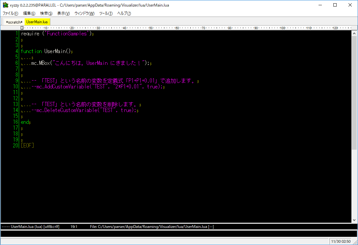358x245 pixels.
Task: Open the ヘルプ(?) menu
Action: pos(124,13)
